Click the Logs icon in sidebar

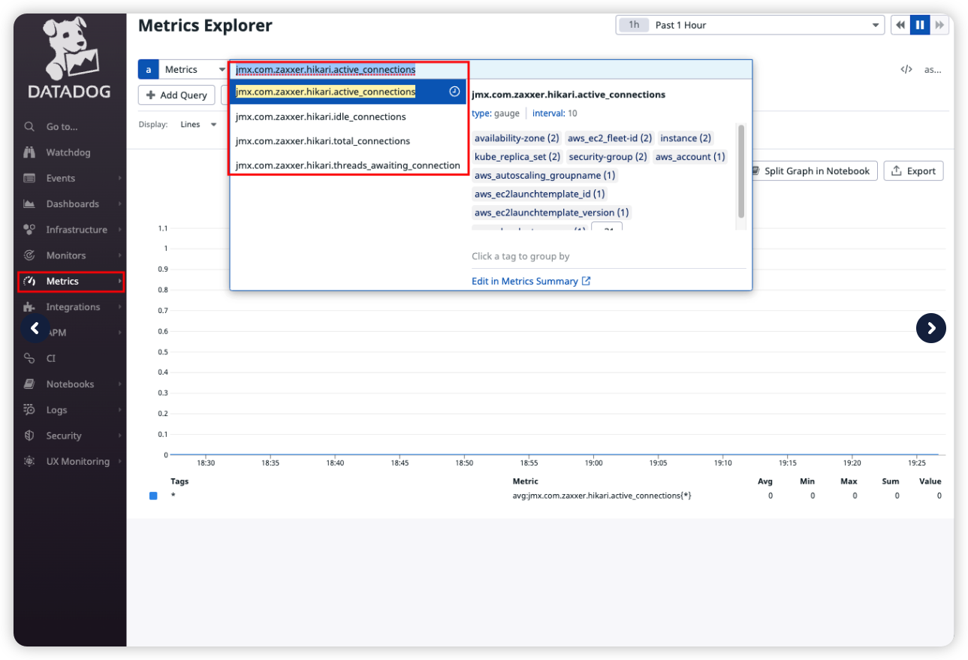29,410
